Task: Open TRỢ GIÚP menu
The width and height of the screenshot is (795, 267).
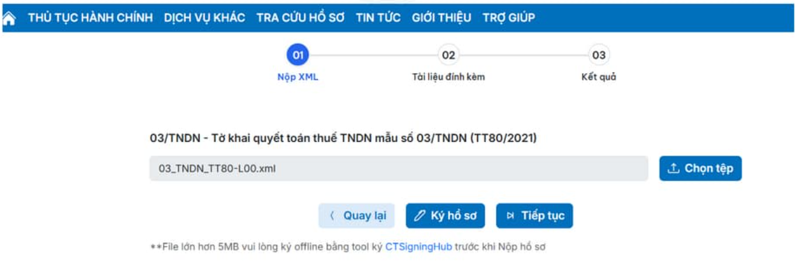Action: tap(508, 18)
